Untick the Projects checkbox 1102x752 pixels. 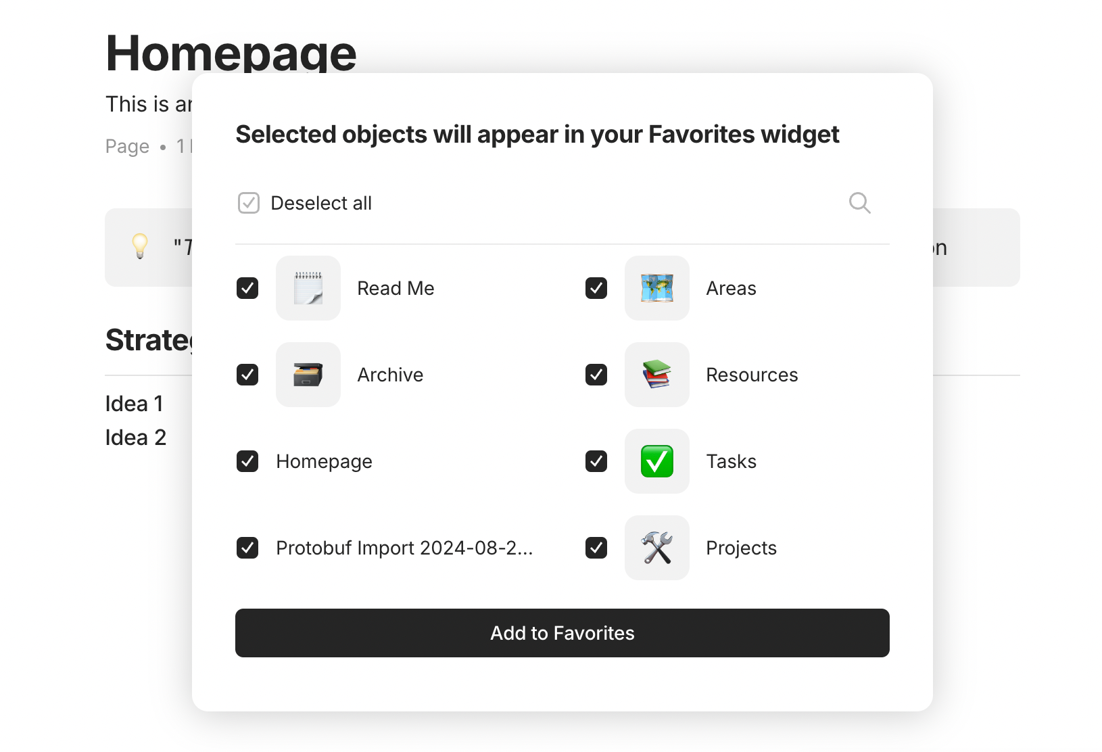click(596, 548)
